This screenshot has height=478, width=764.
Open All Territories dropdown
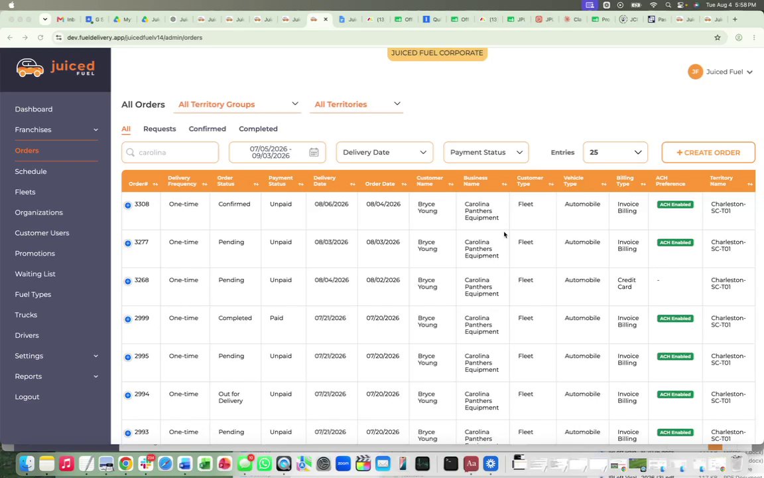pyautogui.click(x=356, y=104)
